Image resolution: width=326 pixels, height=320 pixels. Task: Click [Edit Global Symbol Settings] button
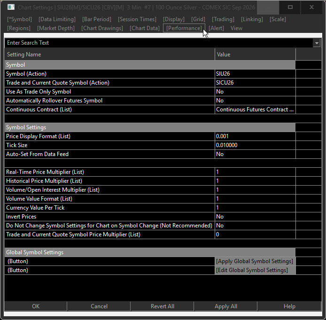click(x=255, y=270)
